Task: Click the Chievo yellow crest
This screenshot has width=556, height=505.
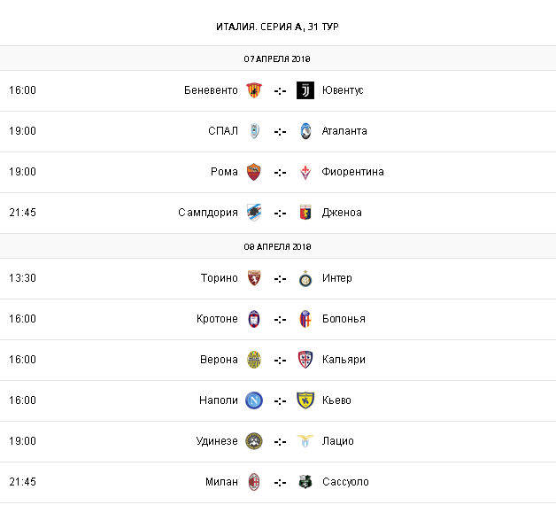Action: pos(305,400)
